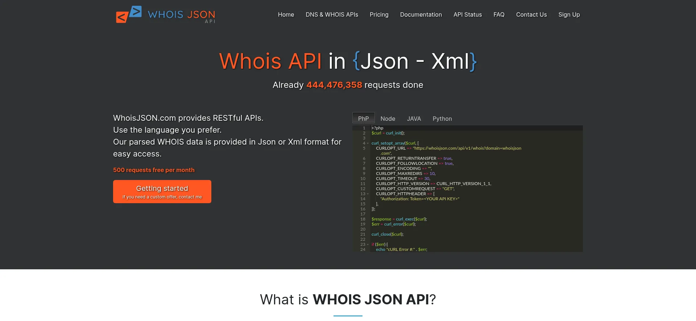Select the PhP code tab
Viewport: 696px width, 321px height.
(363, 118)
